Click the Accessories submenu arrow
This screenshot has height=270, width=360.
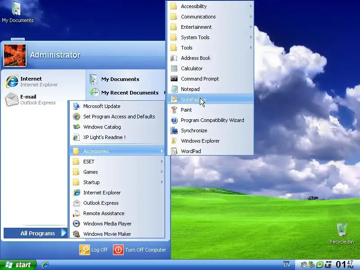(162, 151)
